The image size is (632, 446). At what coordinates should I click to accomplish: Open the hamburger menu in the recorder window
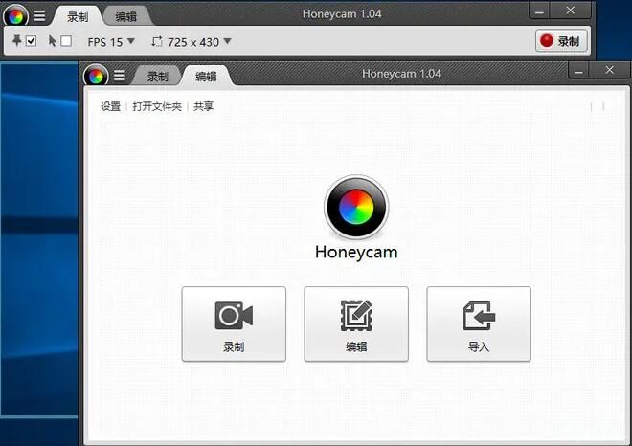click(40, 16)
